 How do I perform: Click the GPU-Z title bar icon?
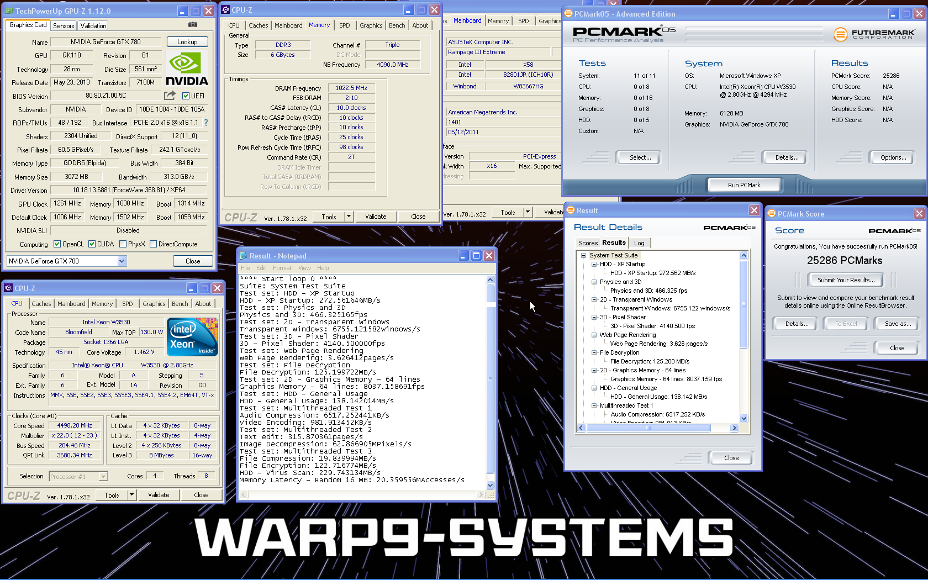click(10, 11)
